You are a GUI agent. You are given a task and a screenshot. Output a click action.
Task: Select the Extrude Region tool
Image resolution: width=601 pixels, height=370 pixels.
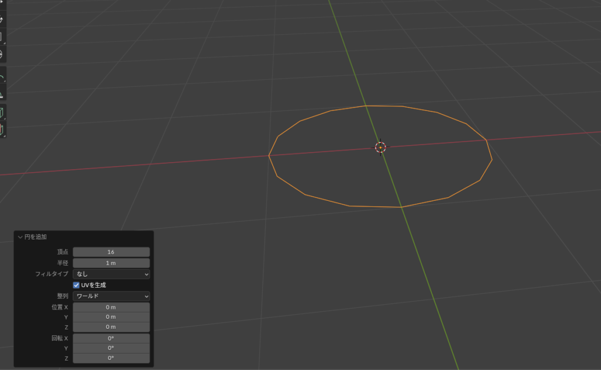click(x=2, y=129)
